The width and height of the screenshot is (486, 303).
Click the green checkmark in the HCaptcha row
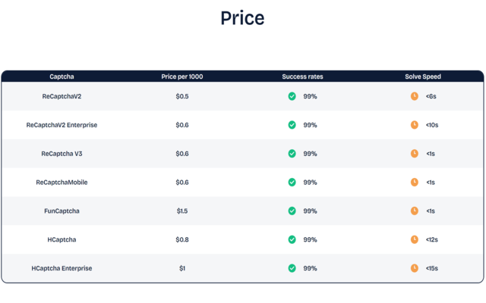[292, 239]
